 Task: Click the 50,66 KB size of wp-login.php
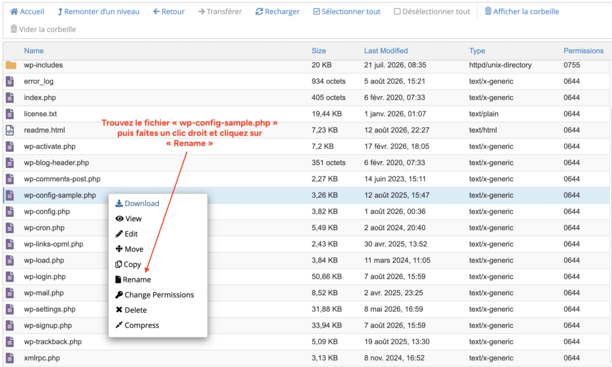click(327, 276)
